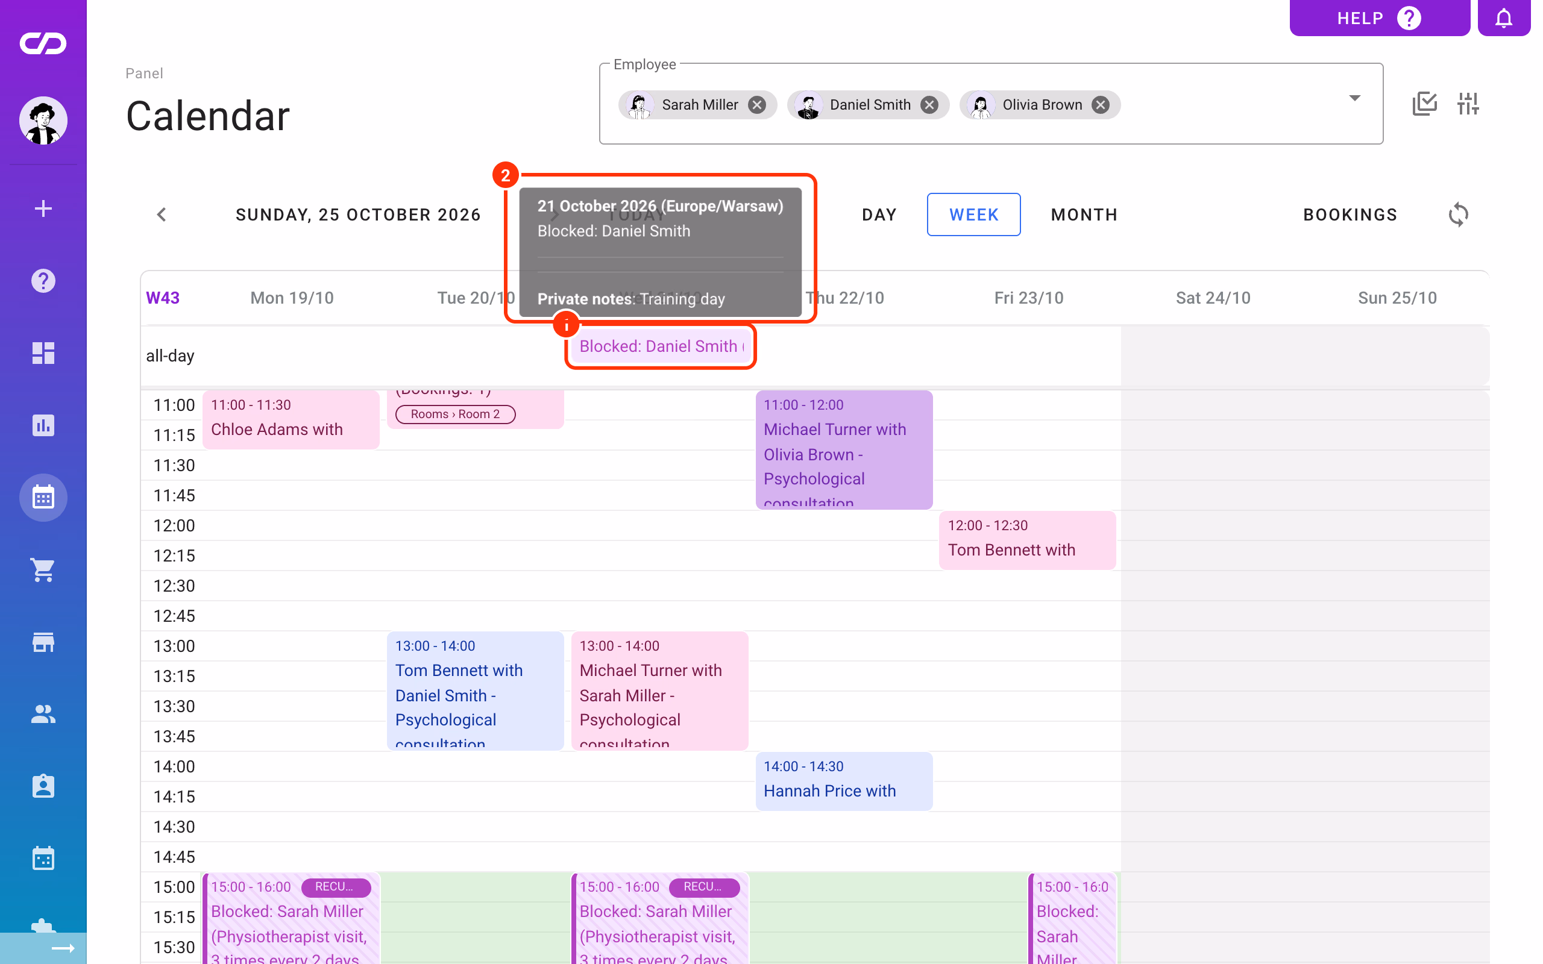The image size is (1543, 964).
Task: Open the calendar filter settings sliders icon
Action: click(x=1468, y=103)
